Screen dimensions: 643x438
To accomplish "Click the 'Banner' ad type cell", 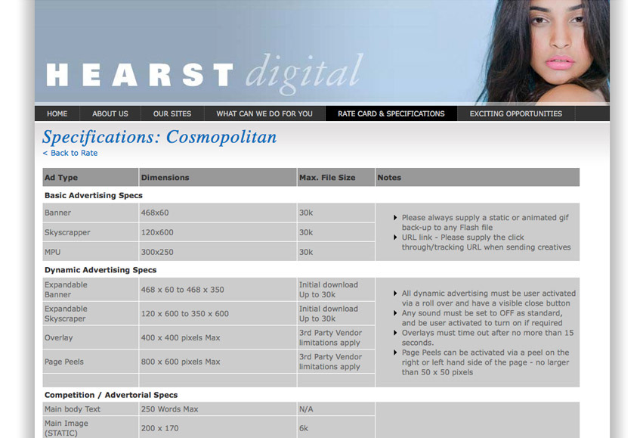I will point(90,213).
